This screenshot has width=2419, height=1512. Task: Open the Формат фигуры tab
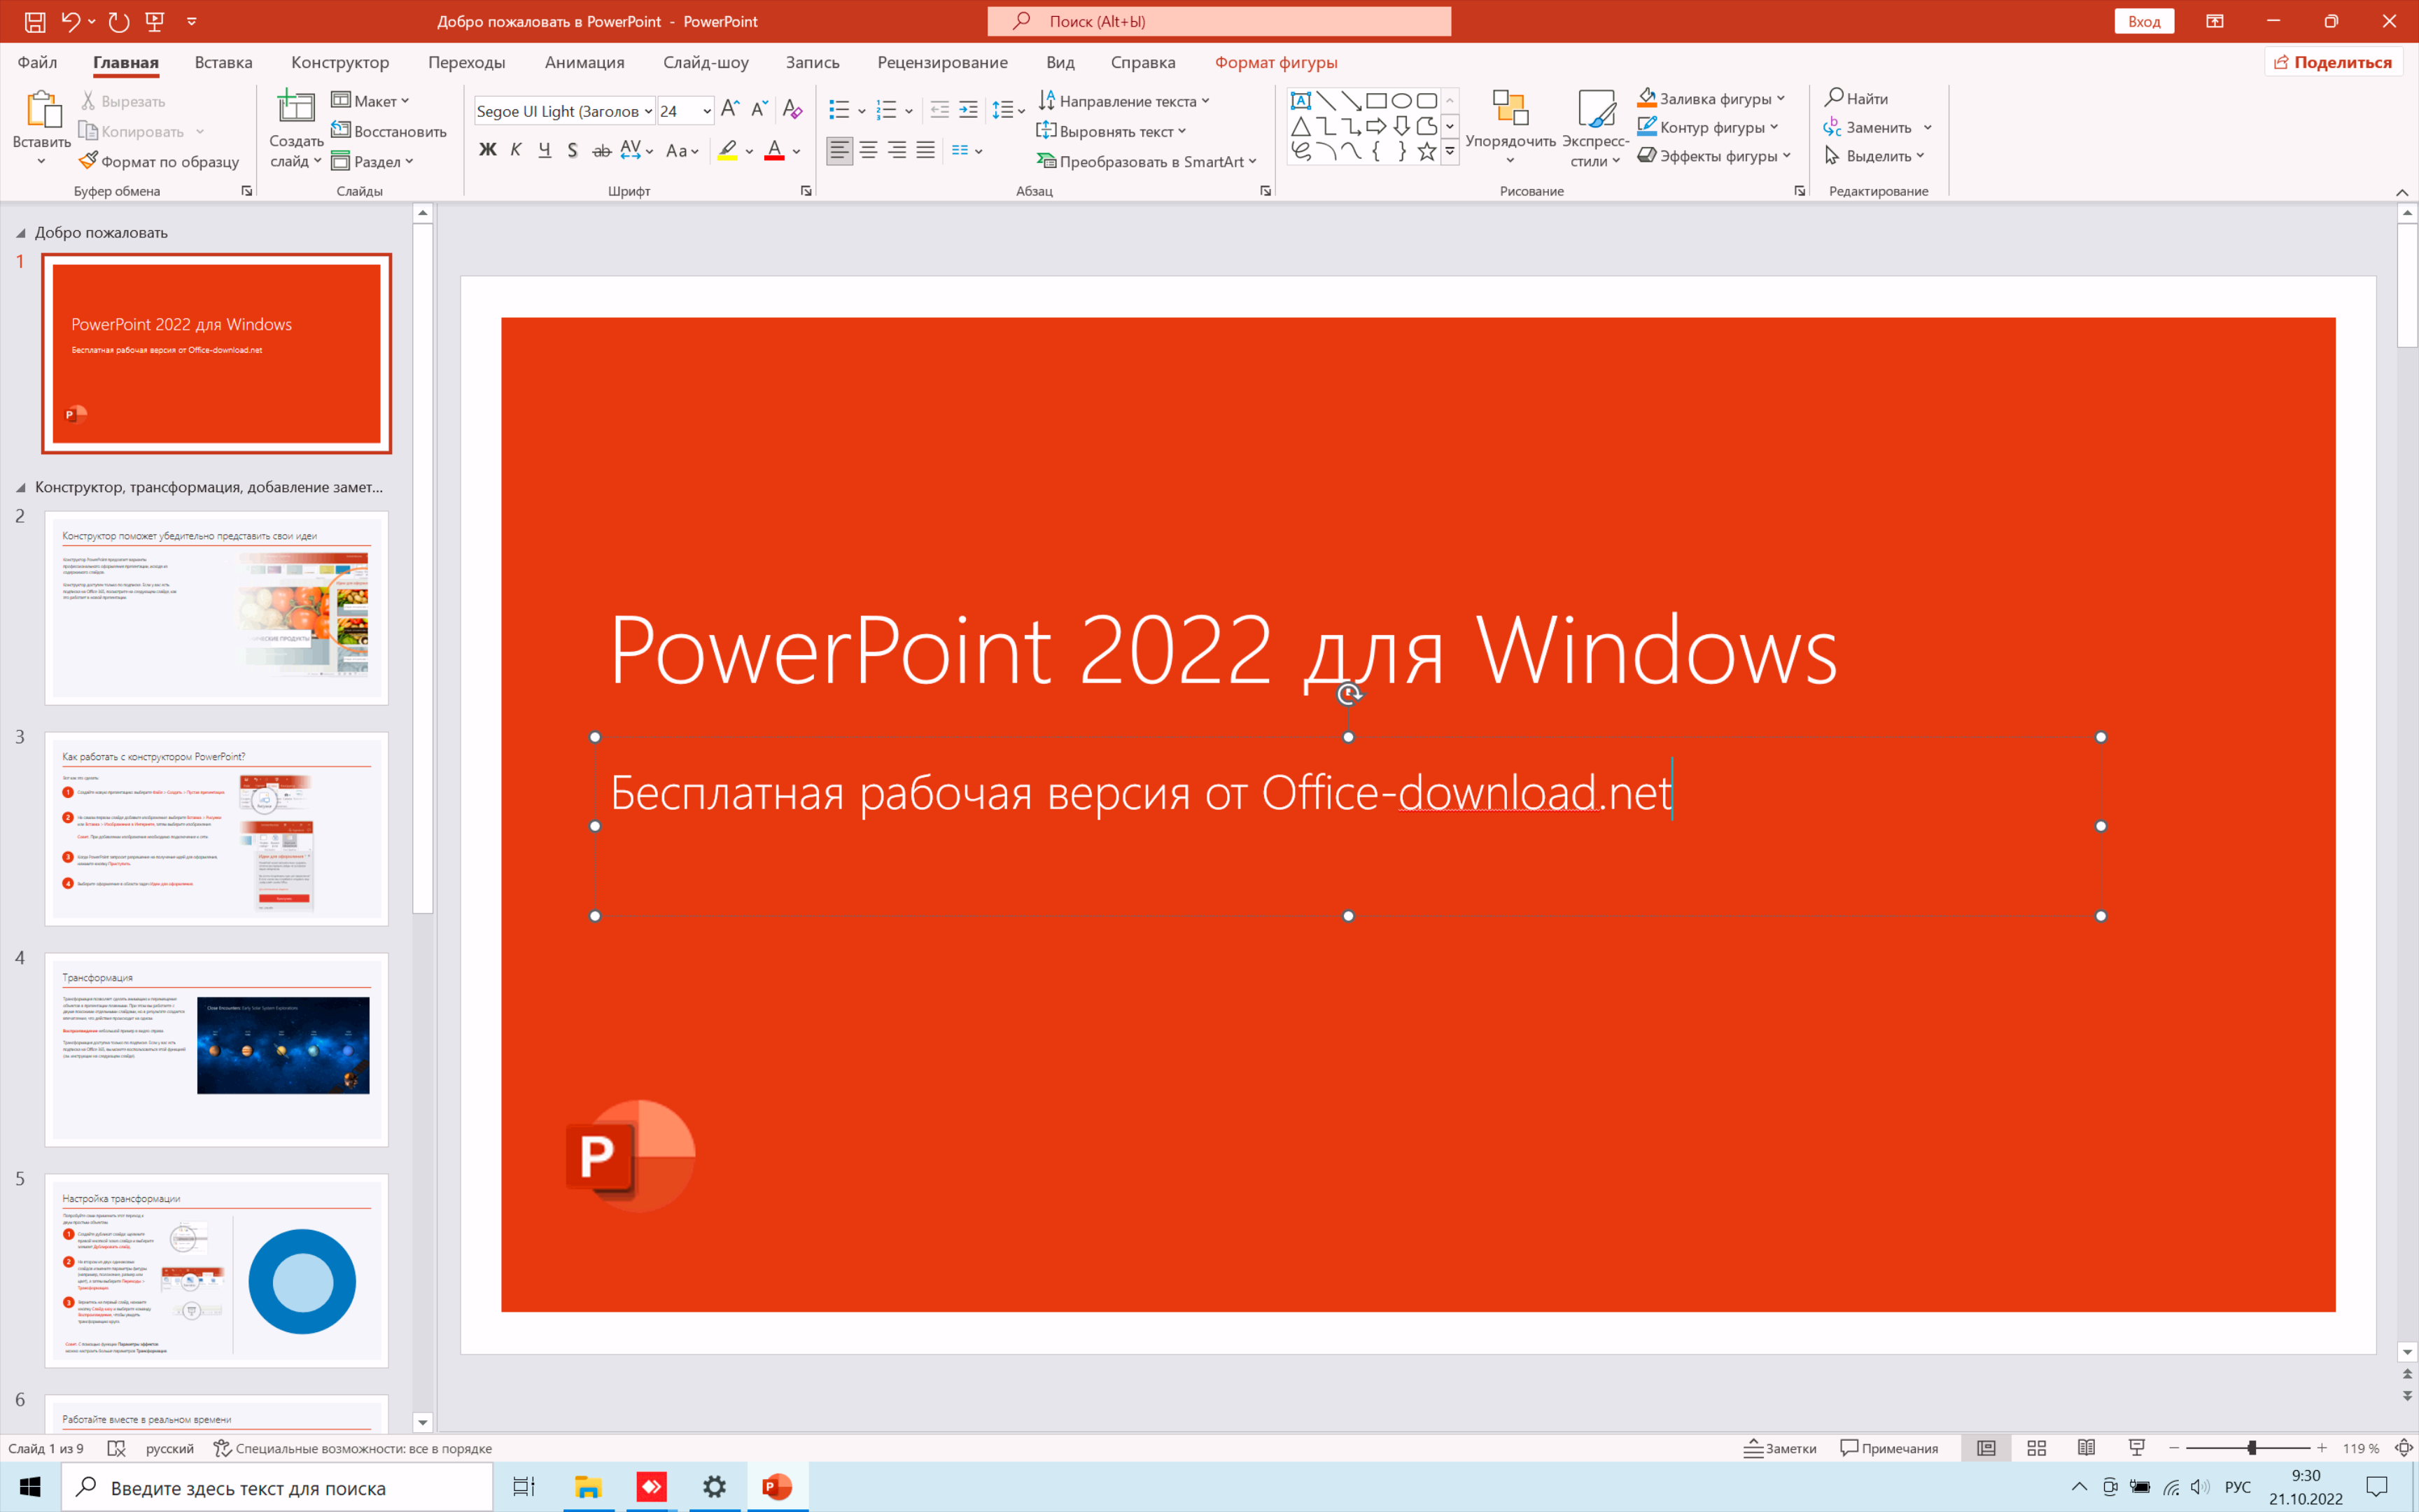tap(1275, 62)
